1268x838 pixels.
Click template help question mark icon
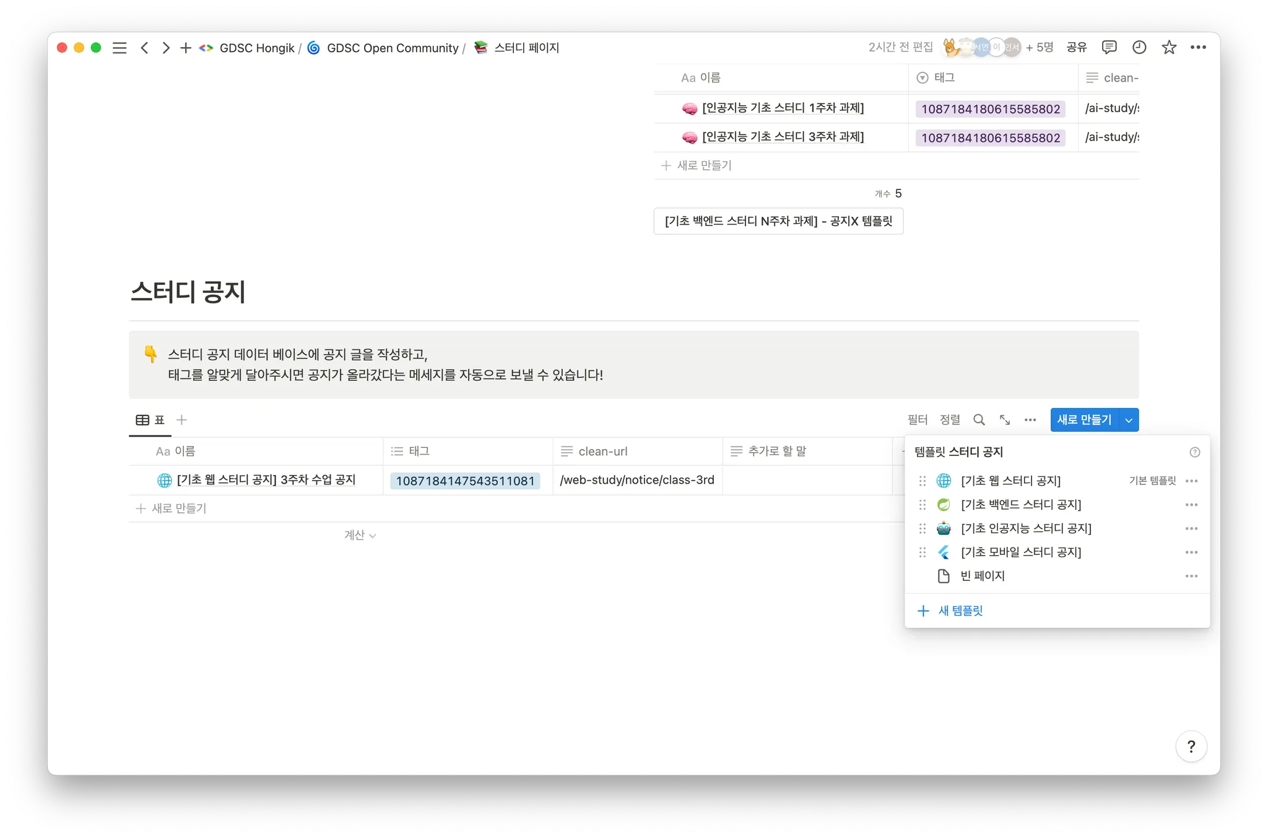point(1194,452)
